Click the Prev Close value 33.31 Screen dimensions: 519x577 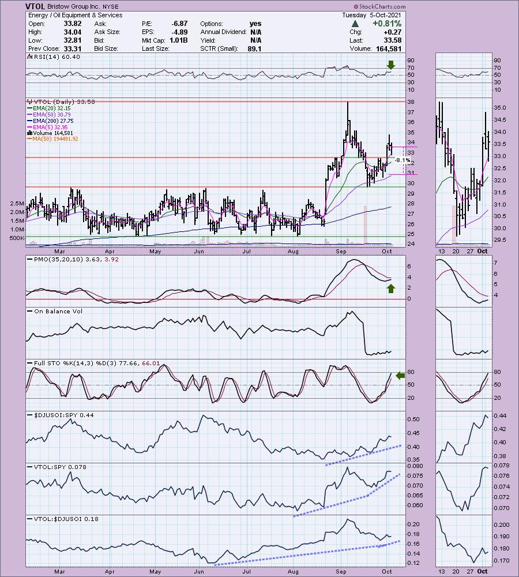click(x=73, y=48)
